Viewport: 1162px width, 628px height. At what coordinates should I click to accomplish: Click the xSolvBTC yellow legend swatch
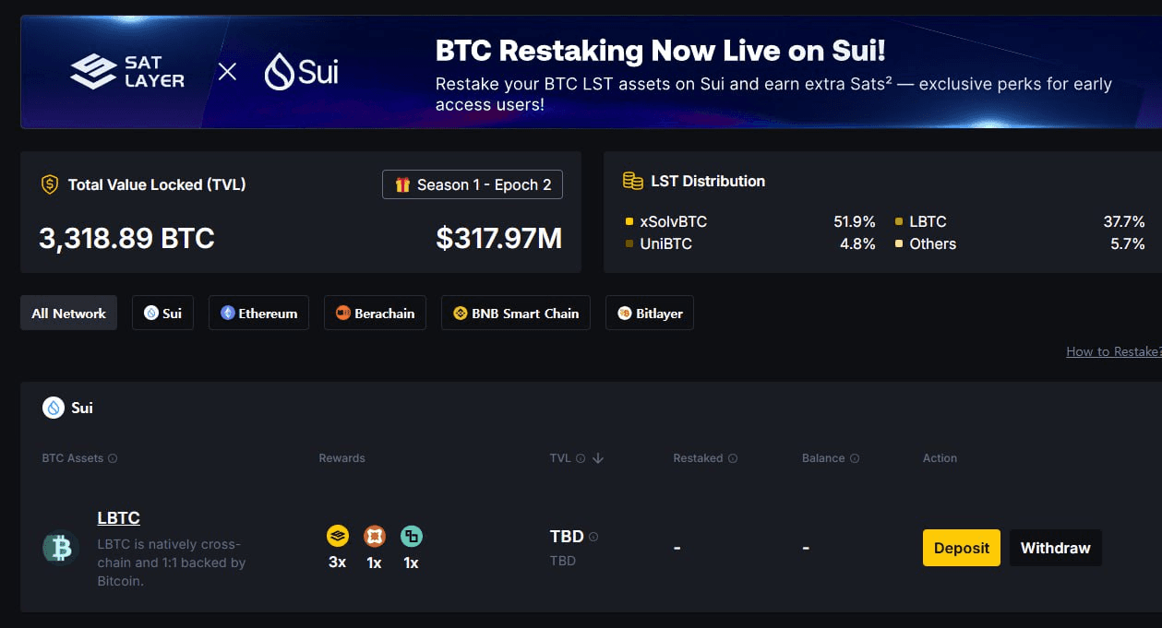[x=629, y=221]
